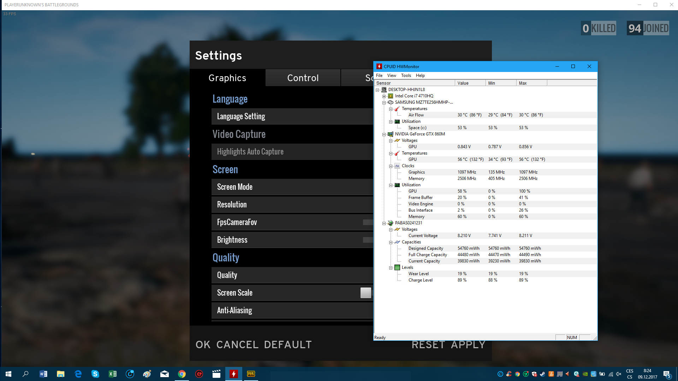Click DEFAULT in PUBG Settings
The image size is (678, 381).
[288, 345]
